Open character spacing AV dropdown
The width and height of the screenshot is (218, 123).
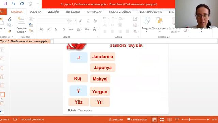(79, 29)
